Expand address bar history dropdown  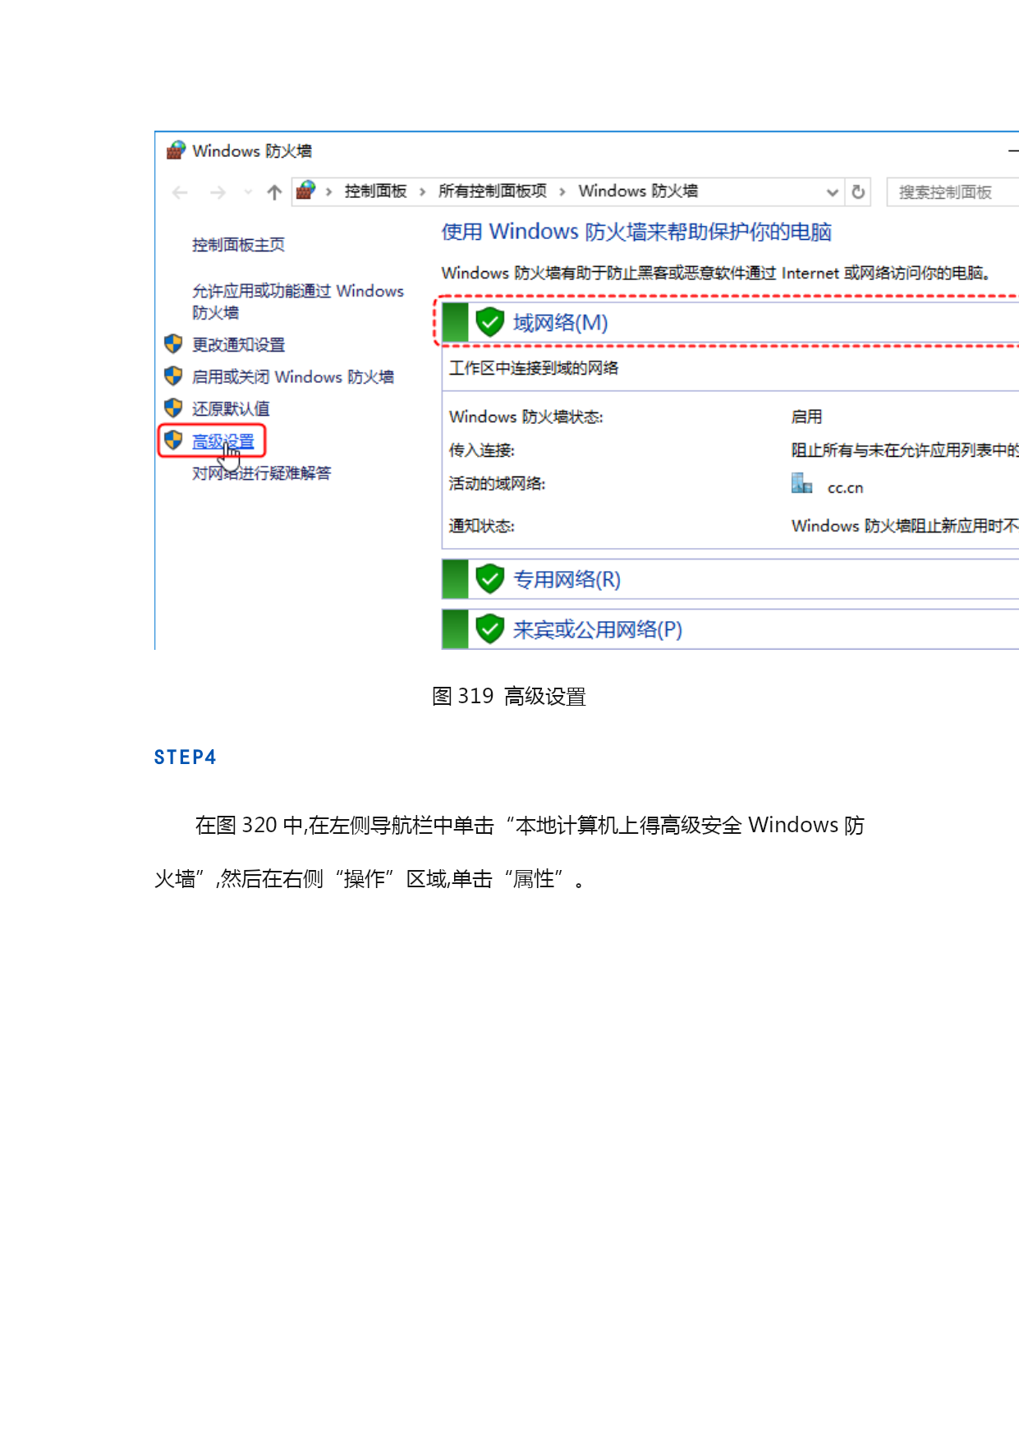tap(832, 192)
